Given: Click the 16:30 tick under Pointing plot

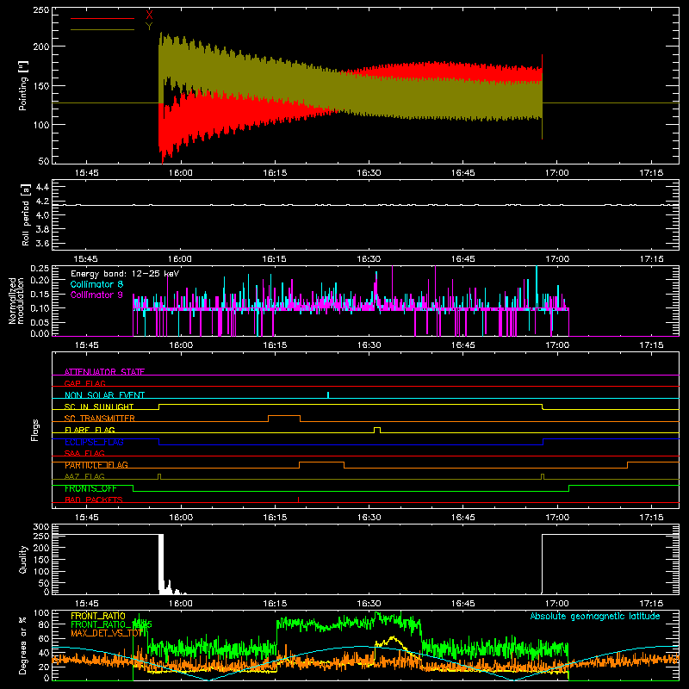Looking at the screenshot, I should 369,173.
